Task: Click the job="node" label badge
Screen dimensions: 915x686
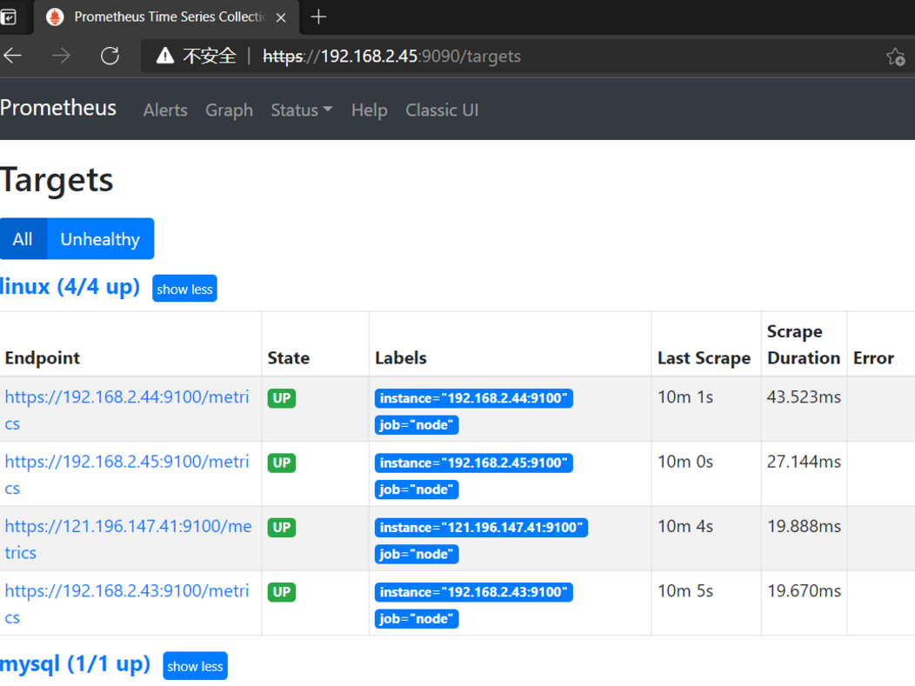Action: click(417, 425)
